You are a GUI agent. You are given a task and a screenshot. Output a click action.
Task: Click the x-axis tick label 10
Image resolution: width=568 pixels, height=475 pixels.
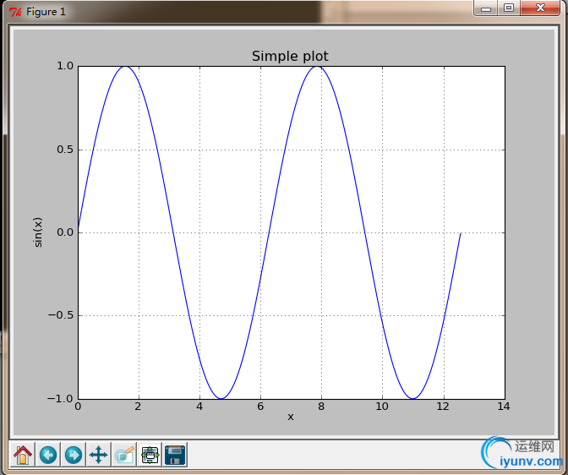pyautogui.click(x=382, y=407)
